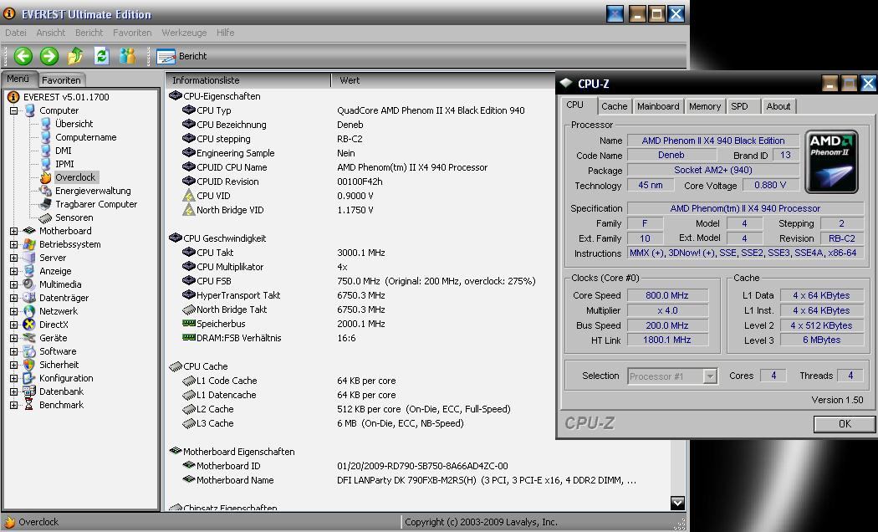The height and width of the screenshot is (532, 878).
Task: Click OK in the CPU-Z window
Action: [845, 424]
